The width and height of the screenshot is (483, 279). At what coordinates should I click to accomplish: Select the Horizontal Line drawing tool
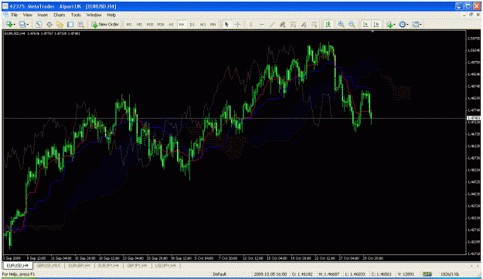pos(261,24)
